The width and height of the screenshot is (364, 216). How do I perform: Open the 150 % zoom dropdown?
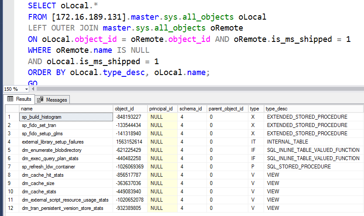(x=27, y=89)
